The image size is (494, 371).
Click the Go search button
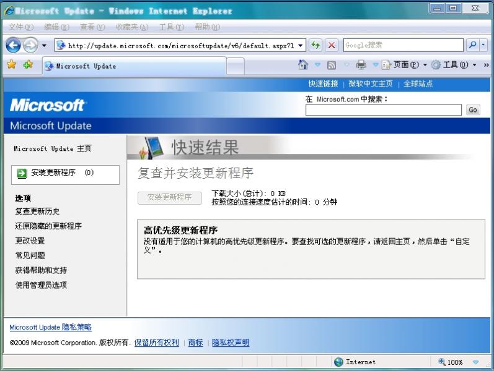click(x=472, y=109)
